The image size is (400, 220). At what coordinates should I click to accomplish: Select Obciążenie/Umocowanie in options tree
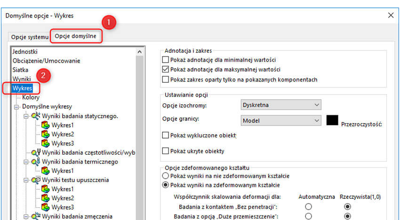pos(47,61)
